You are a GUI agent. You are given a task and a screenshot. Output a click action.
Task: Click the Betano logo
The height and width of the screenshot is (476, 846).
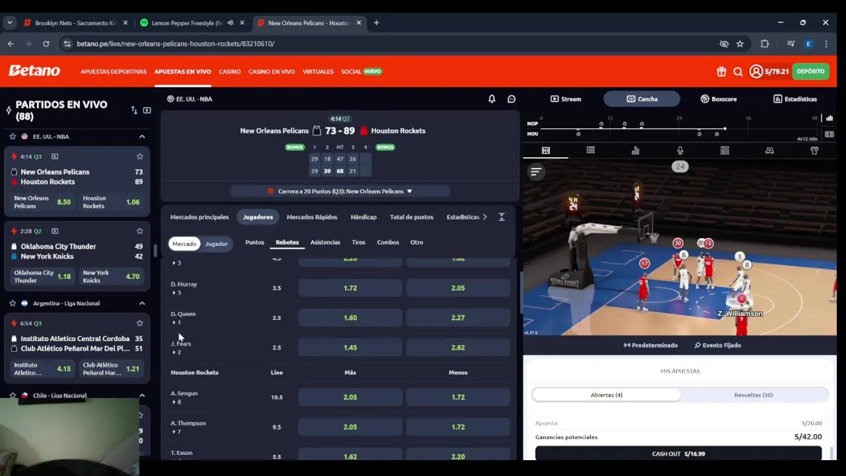pos(34,71)
